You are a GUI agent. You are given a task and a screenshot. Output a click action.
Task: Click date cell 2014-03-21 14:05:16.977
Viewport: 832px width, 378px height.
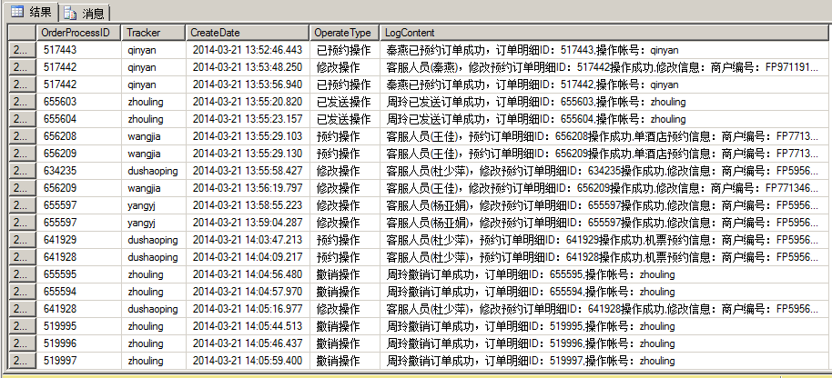pyautogui.click(x=248, y=309)
